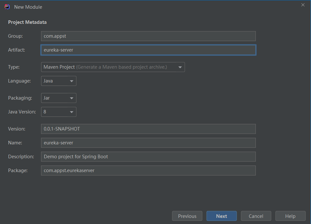Proceed with the Next button
311x224 pixels.
(221, 216)
